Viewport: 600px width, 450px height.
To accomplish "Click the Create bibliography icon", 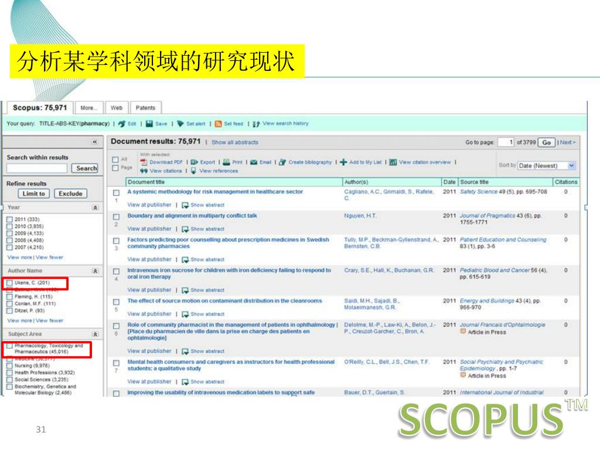I will click(x=282, y=162).
